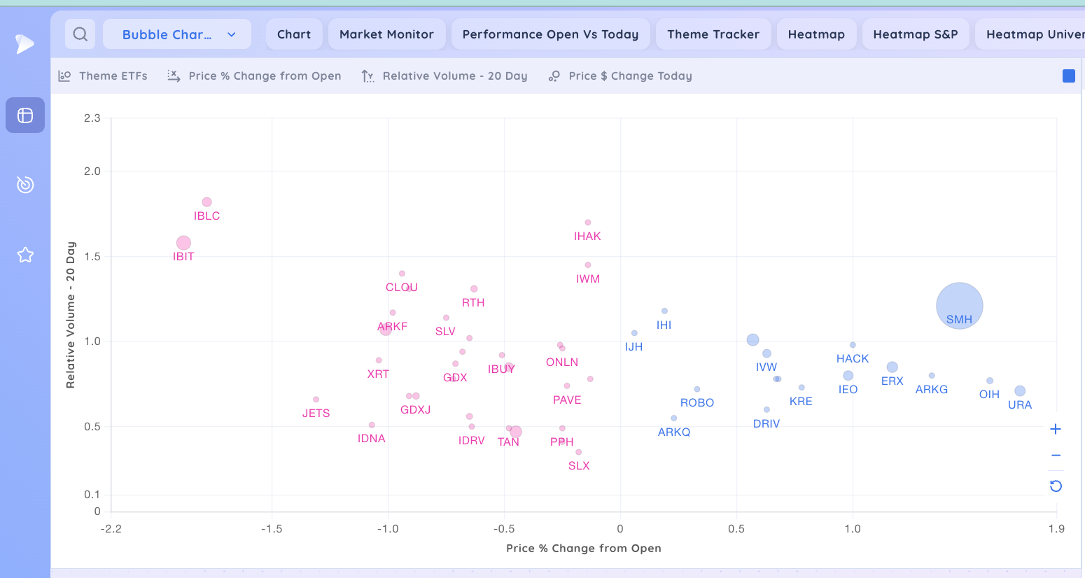The height and width of the screenshot is (578, 1085).
Task: Change the Price % Change from Open axis
Action: coord(254,76)
